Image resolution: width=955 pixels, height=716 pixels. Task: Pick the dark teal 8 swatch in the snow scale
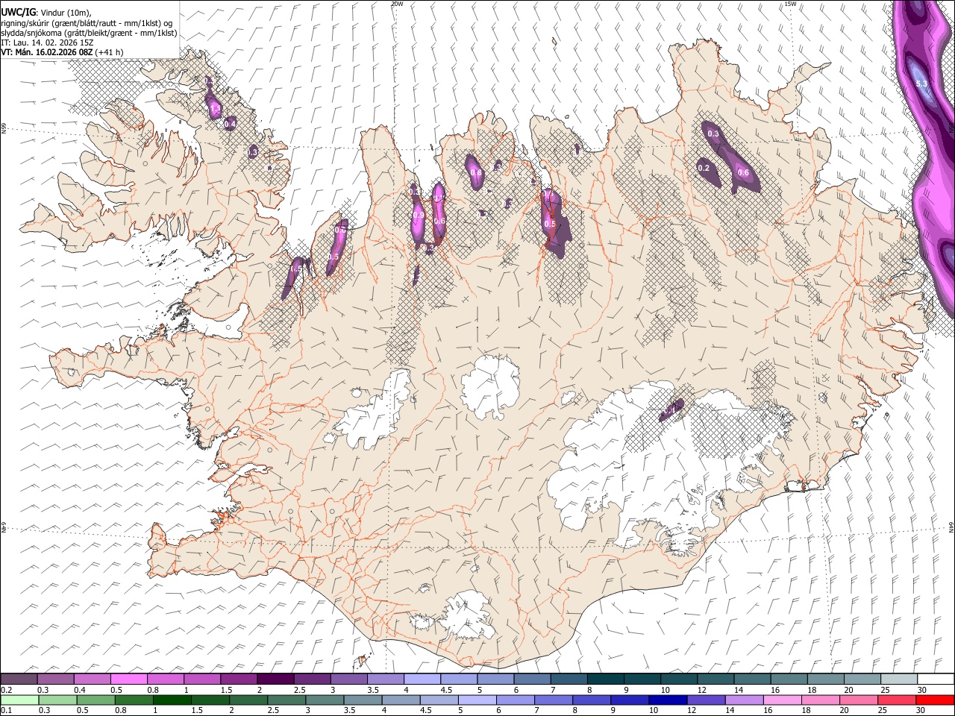click(605, 679)
